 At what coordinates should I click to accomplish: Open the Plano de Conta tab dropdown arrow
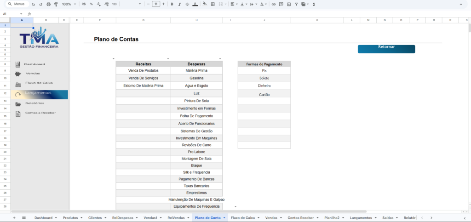[224, 217]
